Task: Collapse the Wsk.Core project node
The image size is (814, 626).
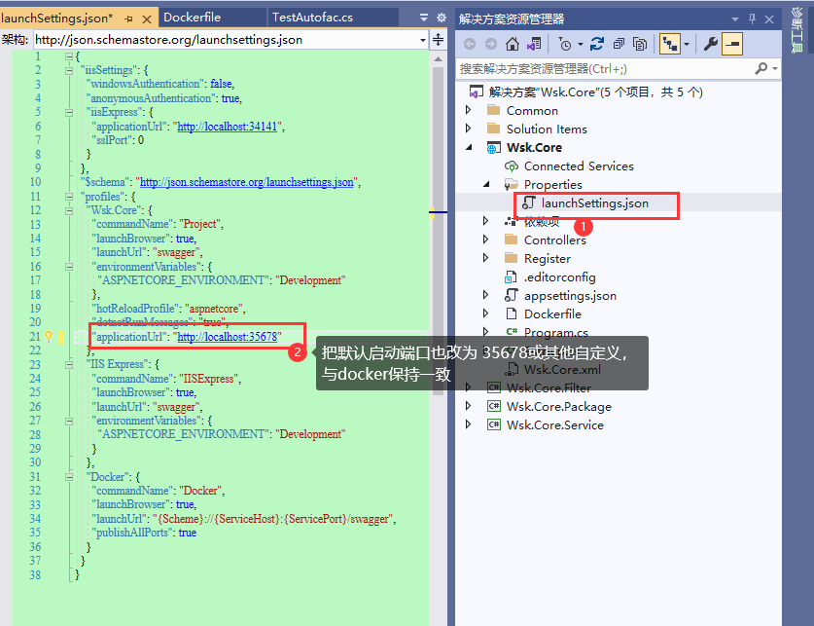Action: [x=469, y=148]
